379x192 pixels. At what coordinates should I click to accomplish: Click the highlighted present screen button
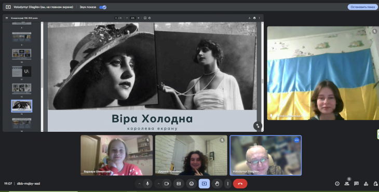pyautogui.click(x=204, y=184)
